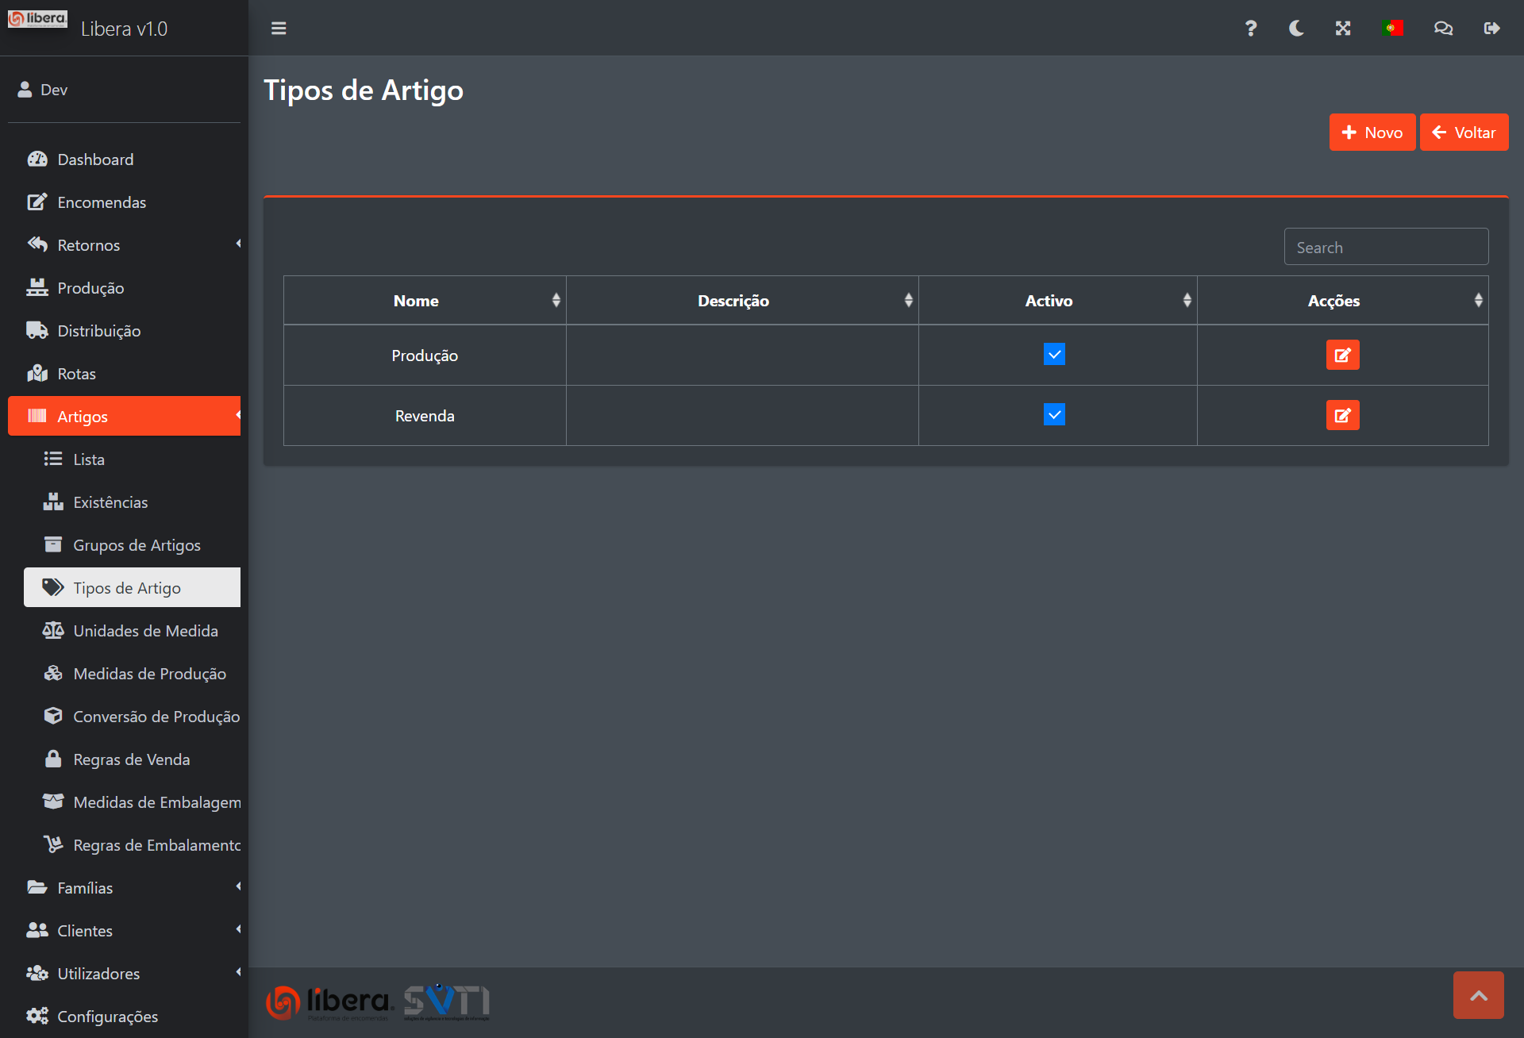Viewport: 1524px width, 1038px height.
Task: Uncheck Activo for Revenda
Action: coord(1054,414)
